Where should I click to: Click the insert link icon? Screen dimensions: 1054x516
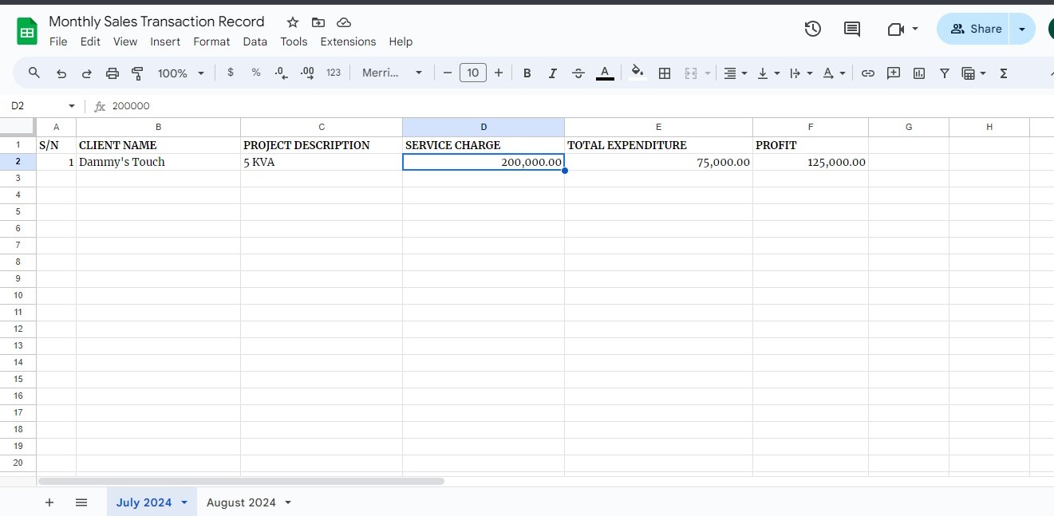click(x=868, y=73)
